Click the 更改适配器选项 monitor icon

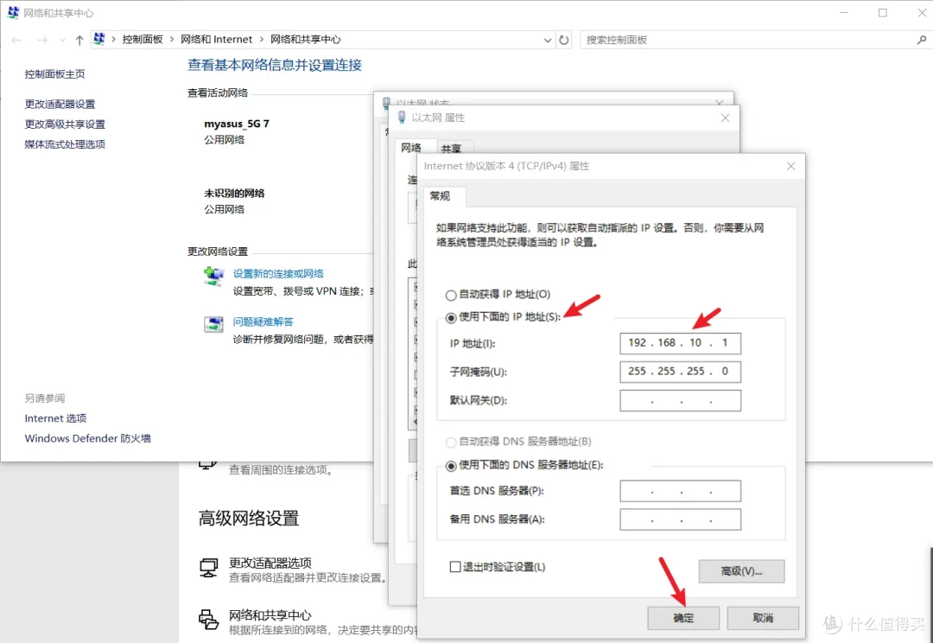click(x=208, y=568)
